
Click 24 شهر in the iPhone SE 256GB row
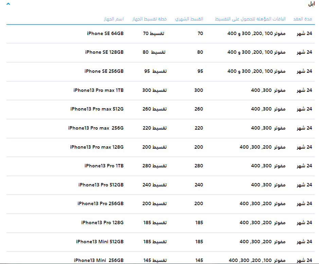point(304,71)
